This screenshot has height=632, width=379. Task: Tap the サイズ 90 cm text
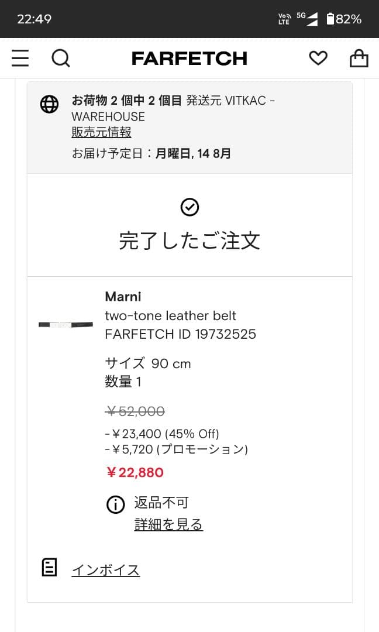[x=147, y=363]
